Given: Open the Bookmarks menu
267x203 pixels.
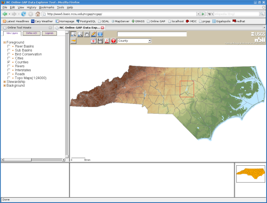Looking at the screenshot, I should pos(46,7).
